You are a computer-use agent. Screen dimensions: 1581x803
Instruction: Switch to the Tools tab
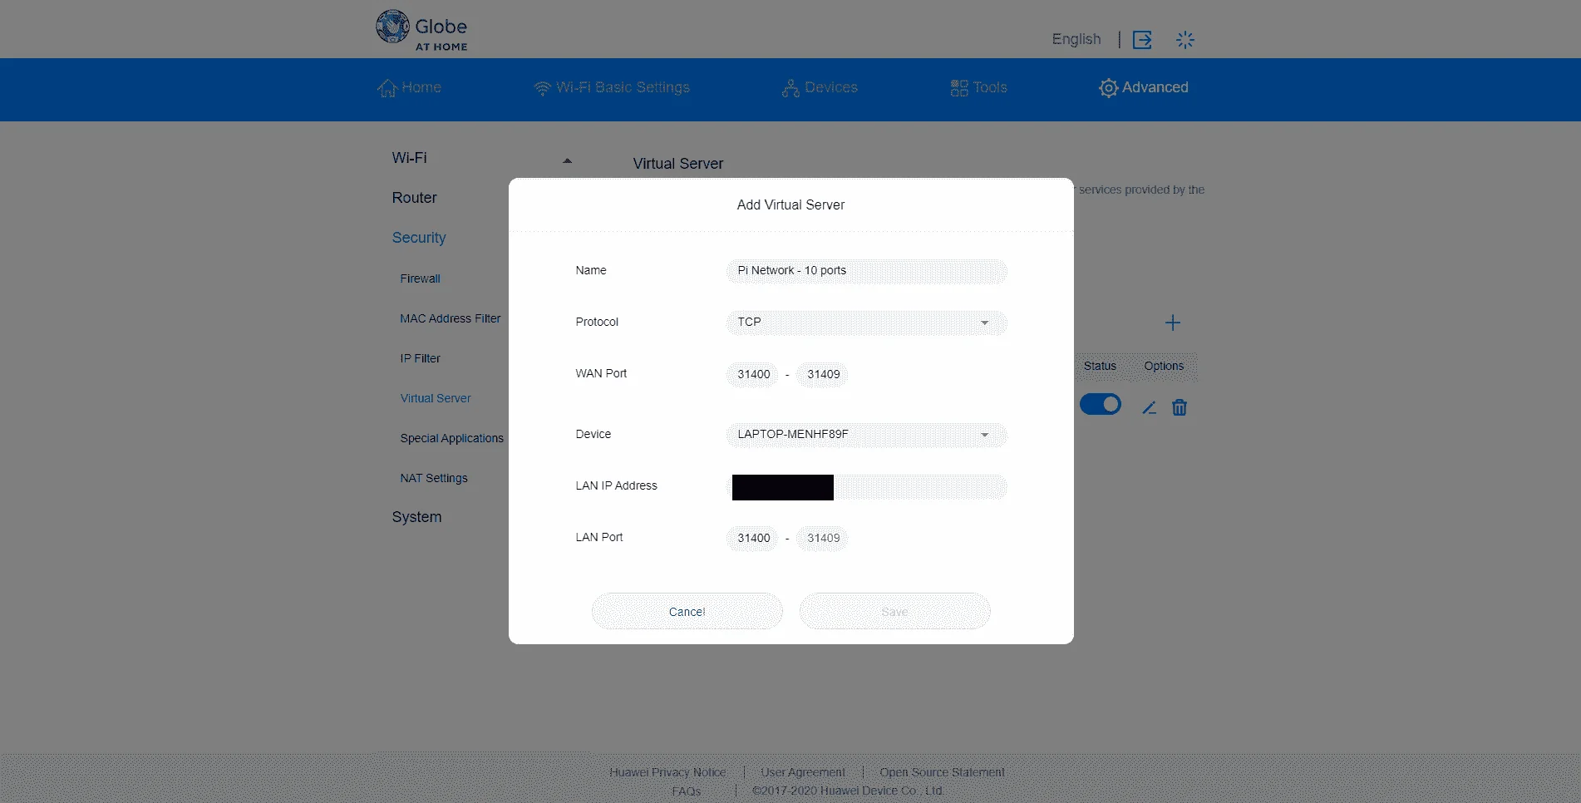(978, 87)
